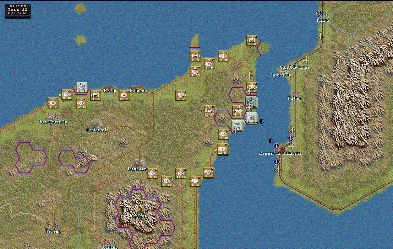Select the 7-9 infantry brigade counter
The width and height of the screenshot is (393, 249).
click(209, 64)
